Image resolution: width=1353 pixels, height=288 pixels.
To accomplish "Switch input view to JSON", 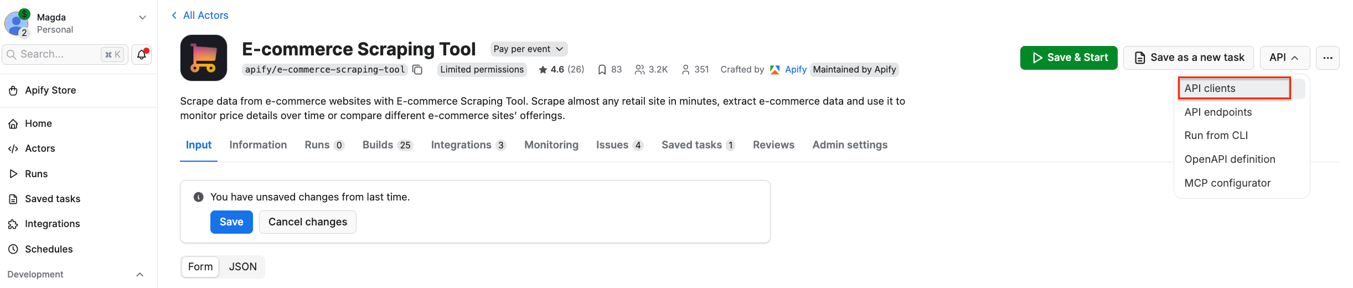I will [x=243, y=267].
